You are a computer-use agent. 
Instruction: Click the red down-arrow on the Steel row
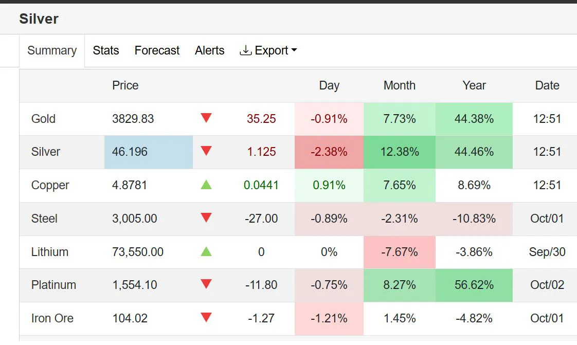coord(206,219)
